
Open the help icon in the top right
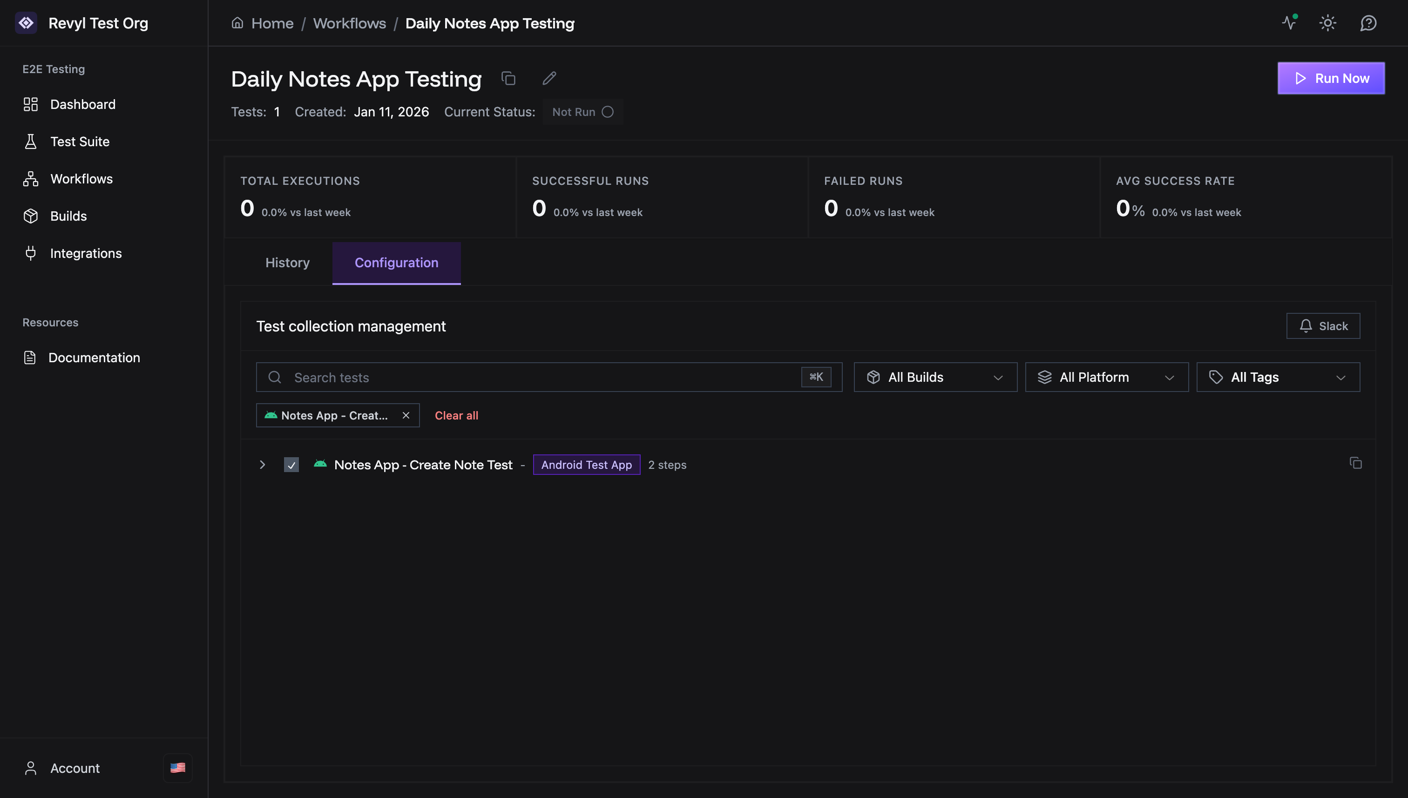[1368, 23]
